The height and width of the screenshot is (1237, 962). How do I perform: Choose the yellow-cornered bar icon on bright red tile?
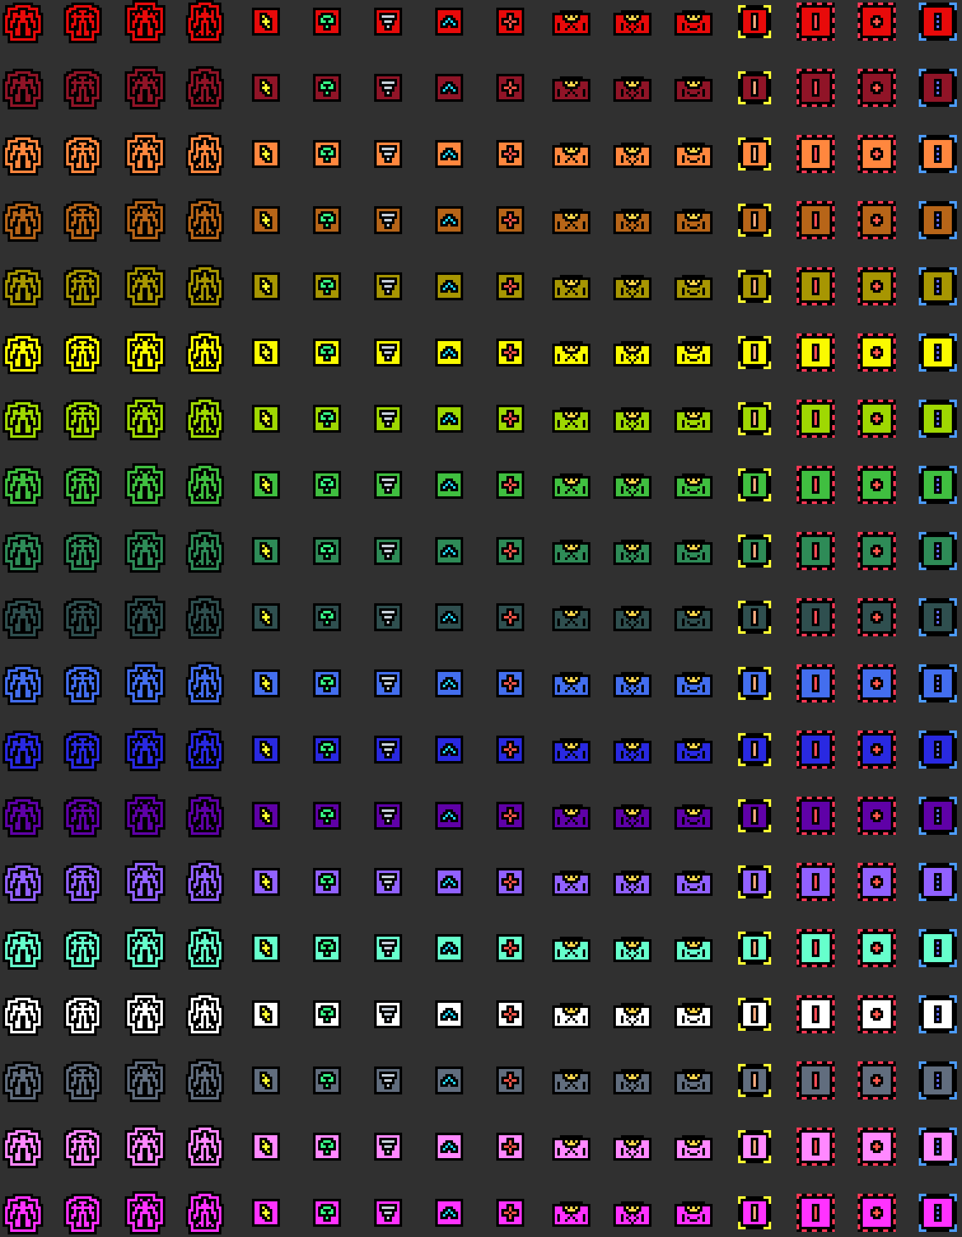coord(755,22)
